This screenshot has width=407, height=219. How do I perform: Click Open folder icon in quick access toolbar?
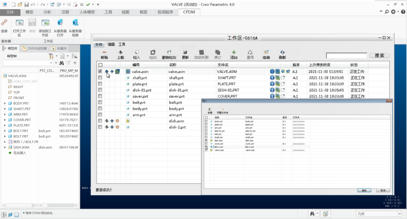(20, 4)
